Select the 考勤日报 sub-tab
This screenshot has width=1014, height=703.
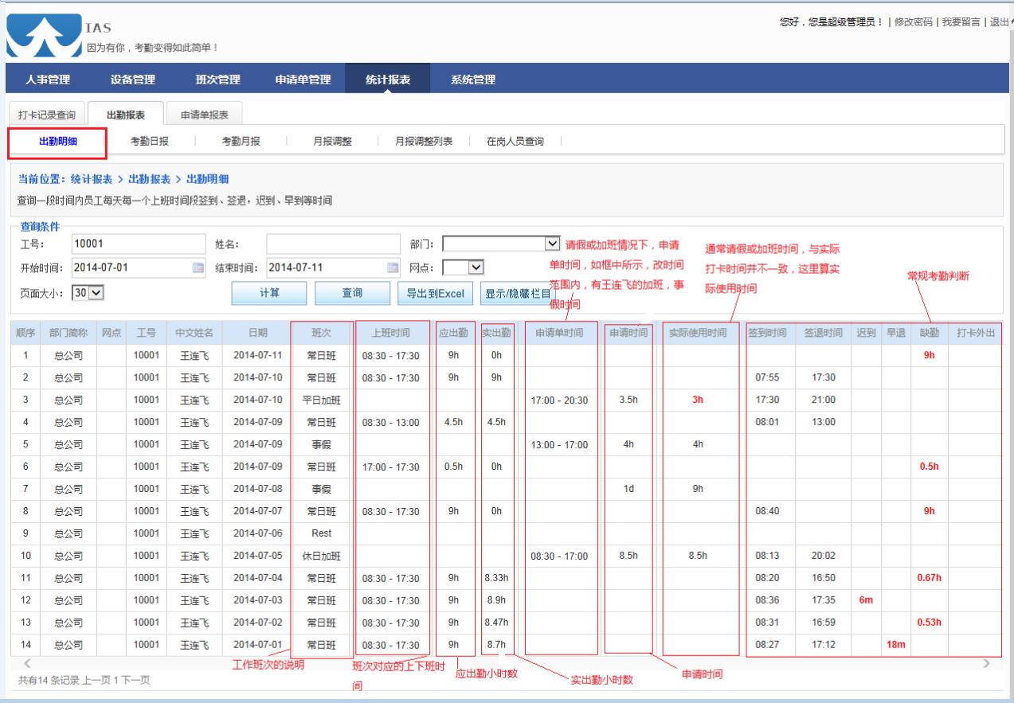click(150, 142)
